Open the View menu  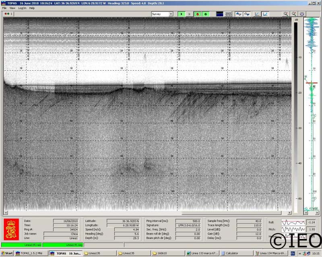pos(12,8)
